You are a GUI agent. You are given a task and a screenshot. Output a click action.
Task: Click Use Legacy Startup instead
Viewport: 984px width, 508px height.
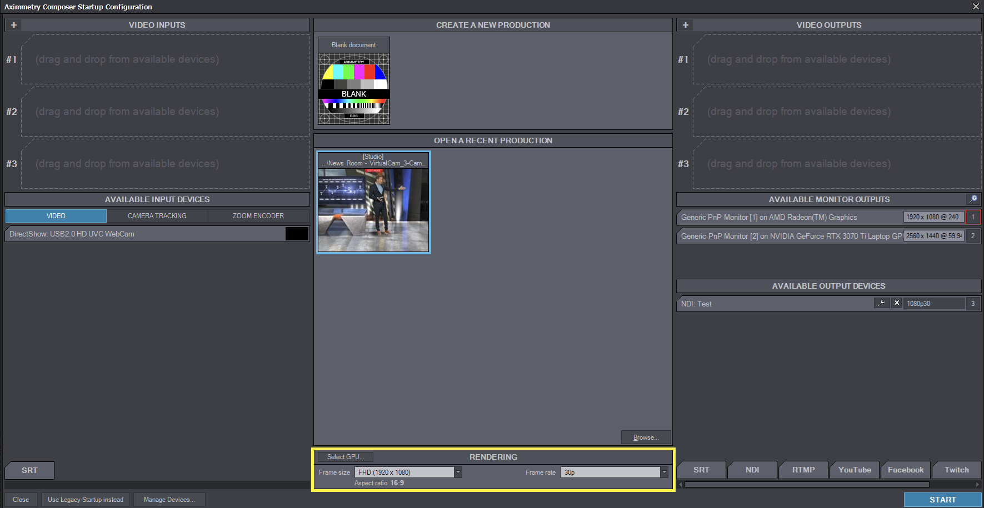pyautogui.click(x=86, y=500)
